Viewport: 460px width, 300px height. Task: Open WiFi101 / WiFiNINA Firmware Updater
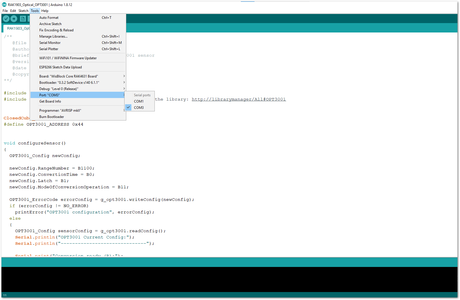coord(78,58)
